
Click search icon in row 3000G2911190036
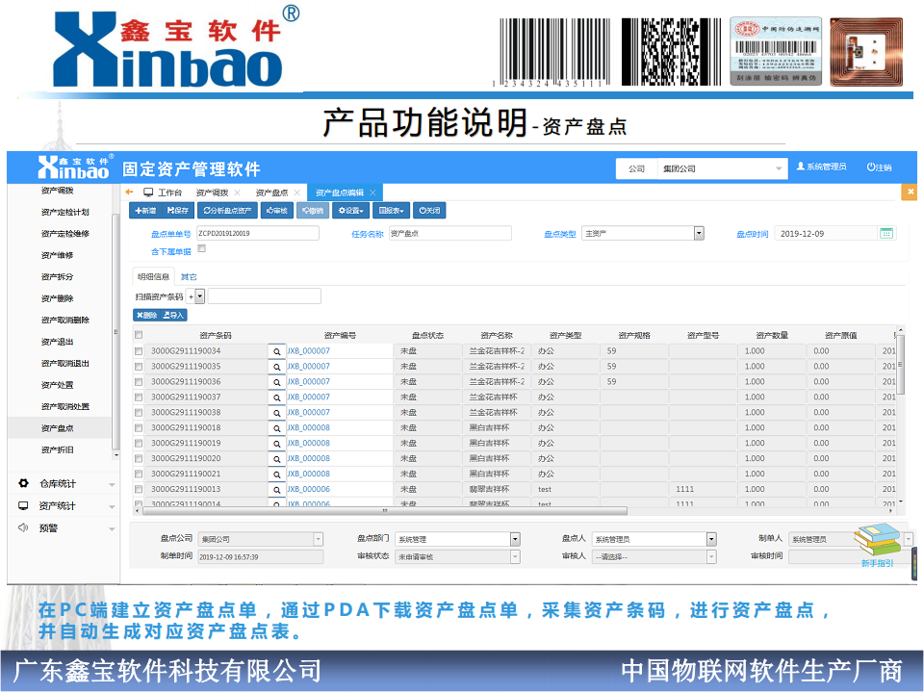point(276,382)
